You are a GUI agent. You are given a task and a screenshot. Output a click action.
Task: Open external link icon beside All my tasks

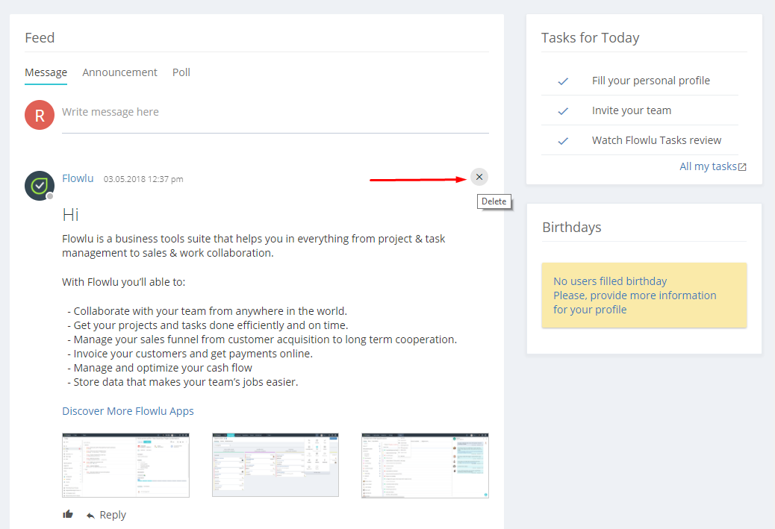pyautogui.click(x=742, y=167)
